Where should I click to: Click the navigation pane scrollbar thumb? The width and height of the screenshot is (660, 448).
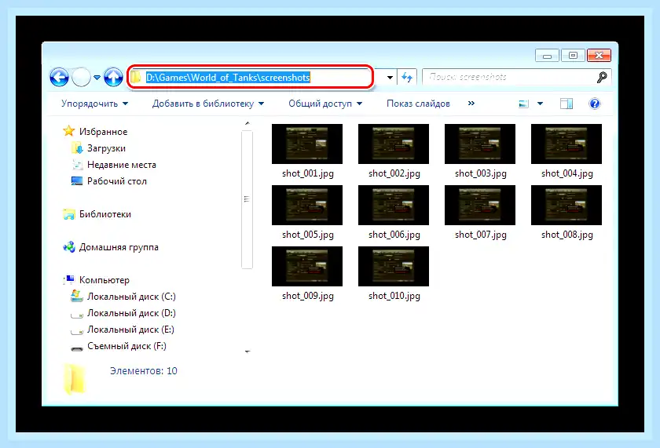click(247, 199)
